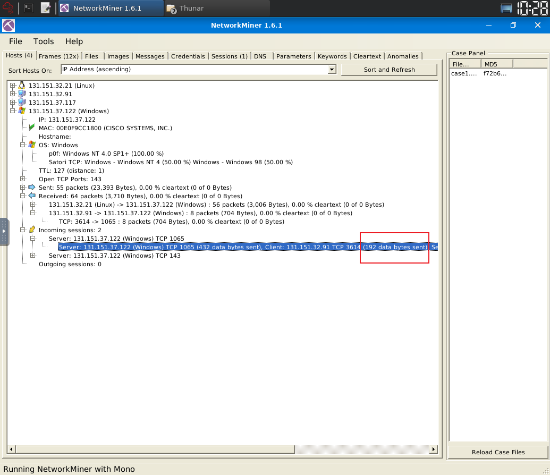Collapse the 131.151.32.91 -> 131.151.37.122 received node

pos(33,213)
